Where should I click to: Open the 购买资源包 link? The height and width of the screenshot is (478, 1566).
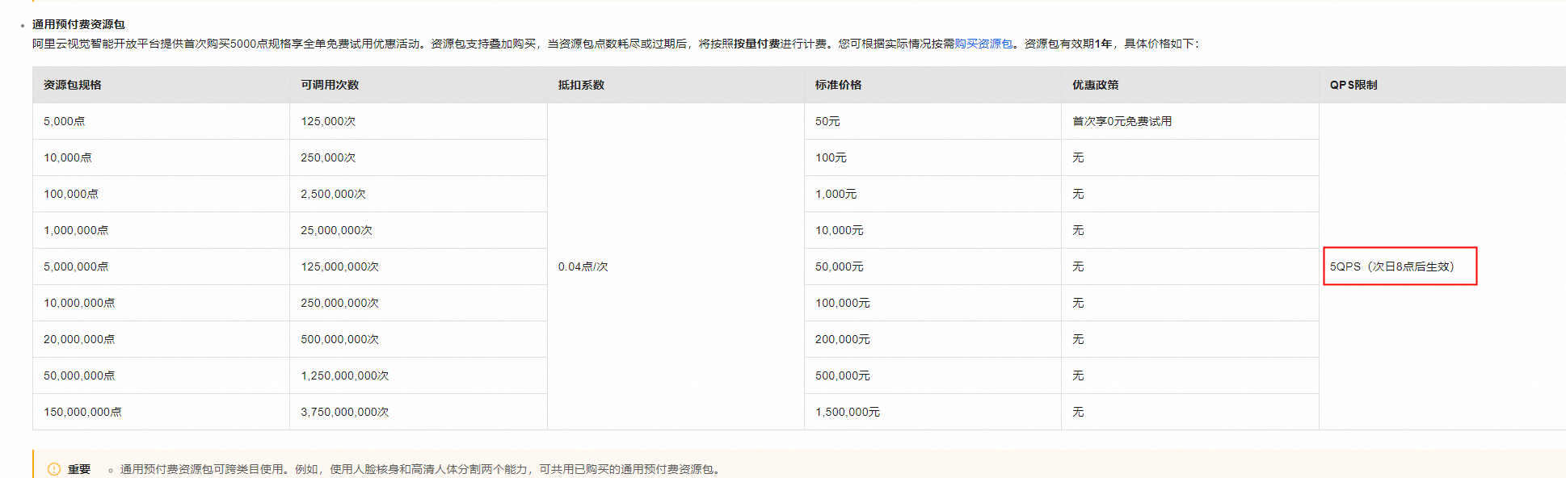983,44
